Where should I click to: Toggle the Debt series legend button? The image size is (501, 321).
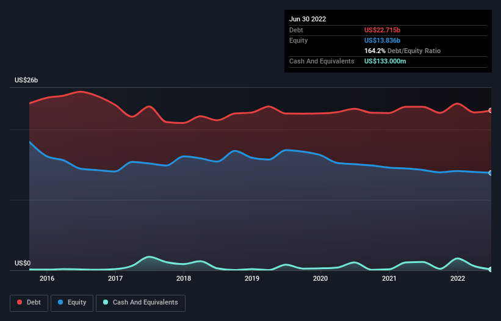(29, 303)
